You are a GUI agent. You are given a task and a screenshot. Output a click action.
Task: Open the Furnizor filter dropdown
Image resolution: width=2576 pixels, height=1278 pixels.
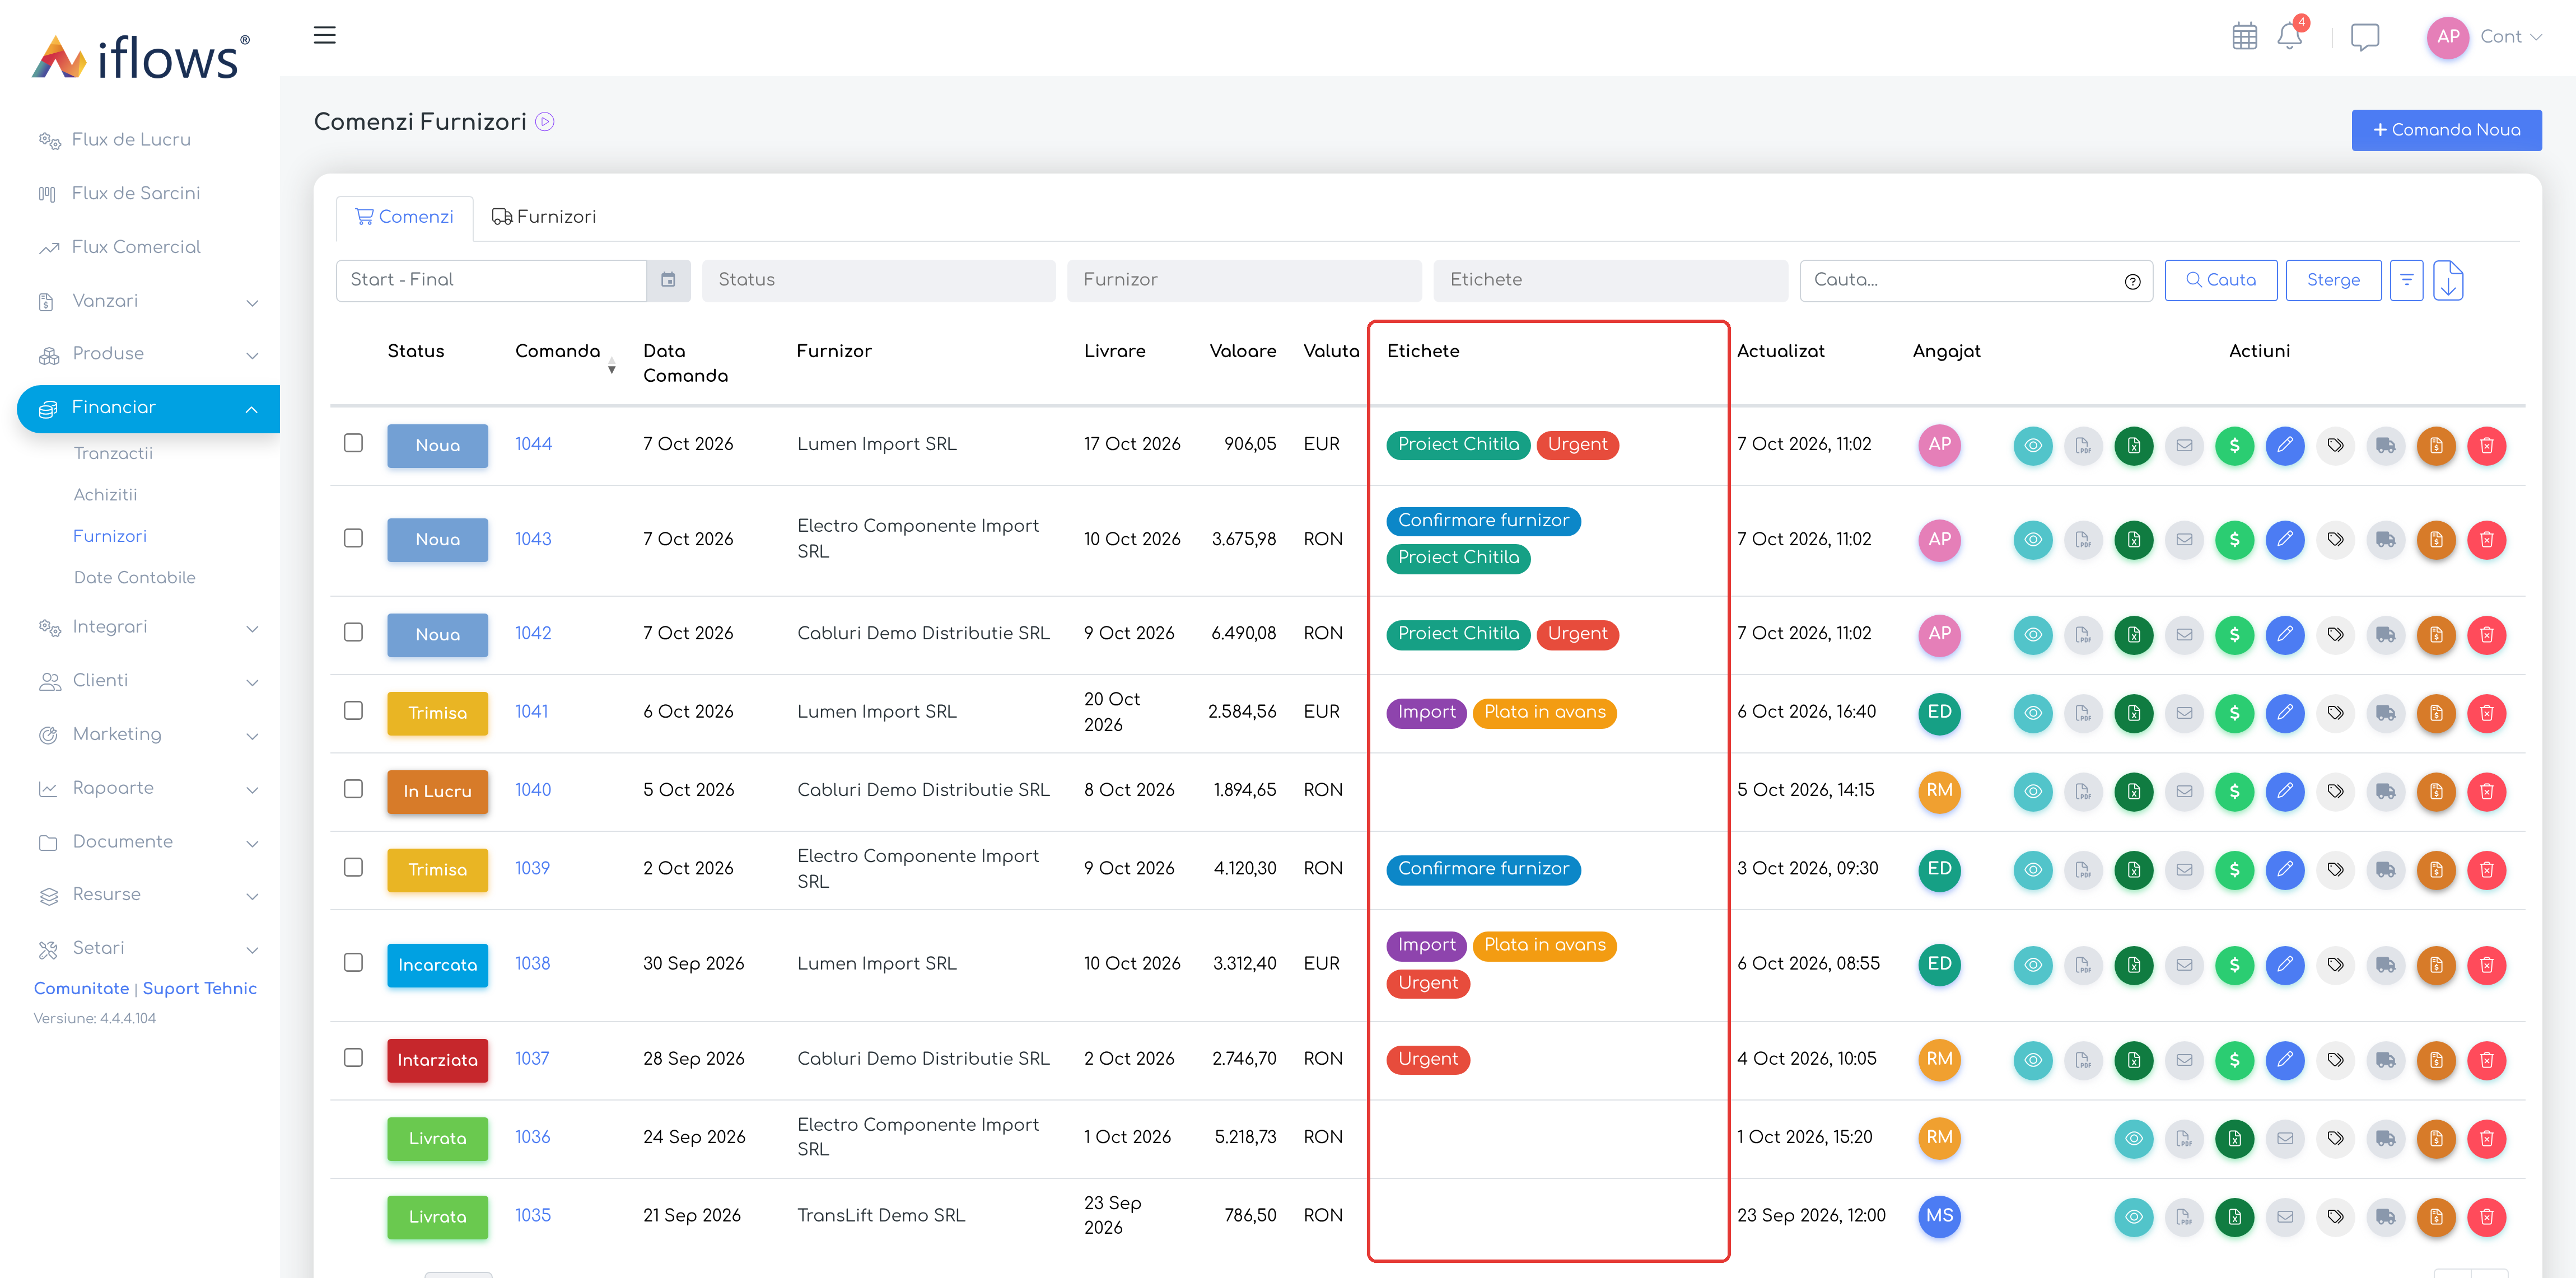1244,280
